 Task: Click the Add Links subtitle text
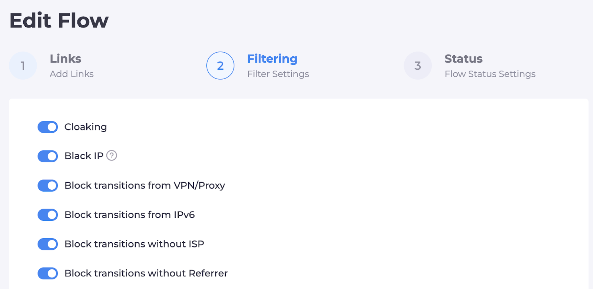click(x=72, y=74)
